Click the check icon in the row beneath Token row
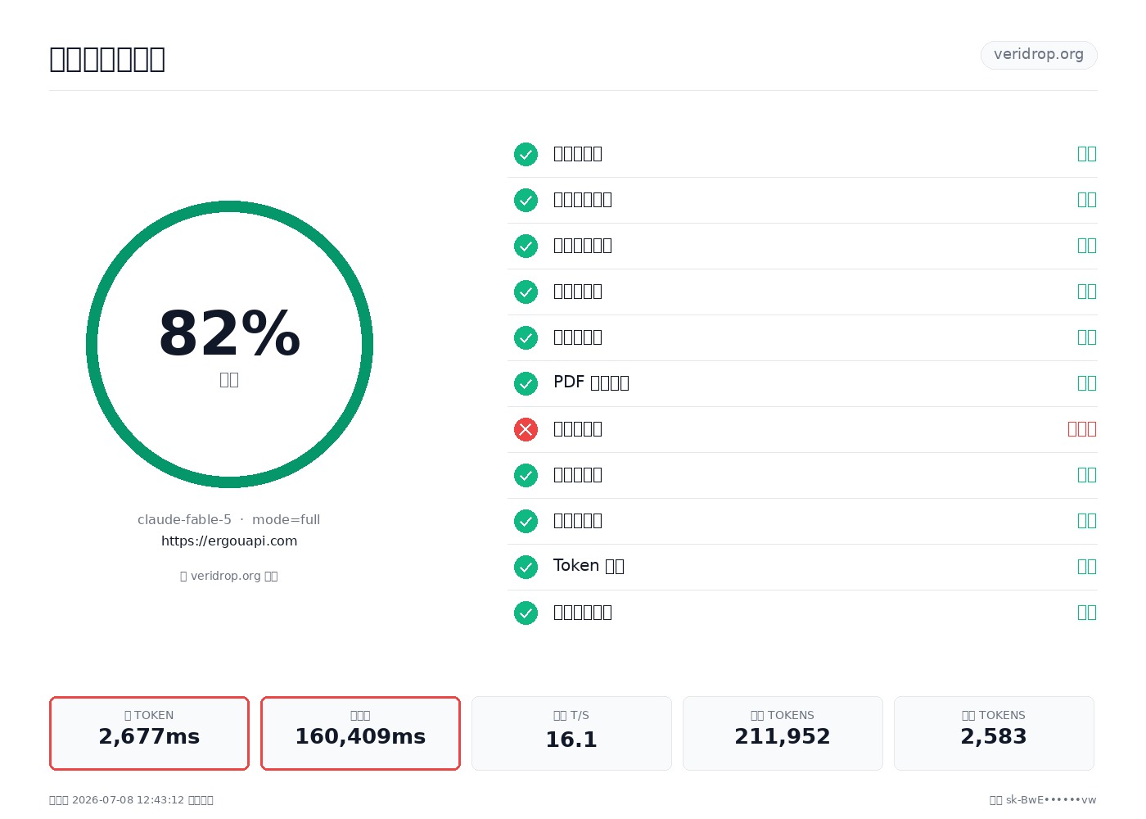Image resolution: width=1146 pixels, height=819 pixels. tap(526, 613)
